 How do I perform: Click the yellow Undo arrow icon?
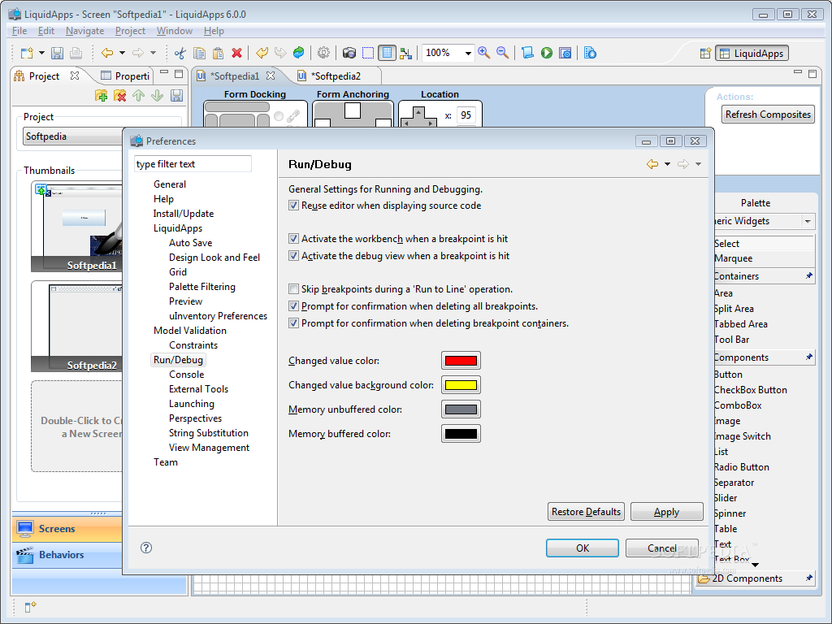tap(262, 53)
